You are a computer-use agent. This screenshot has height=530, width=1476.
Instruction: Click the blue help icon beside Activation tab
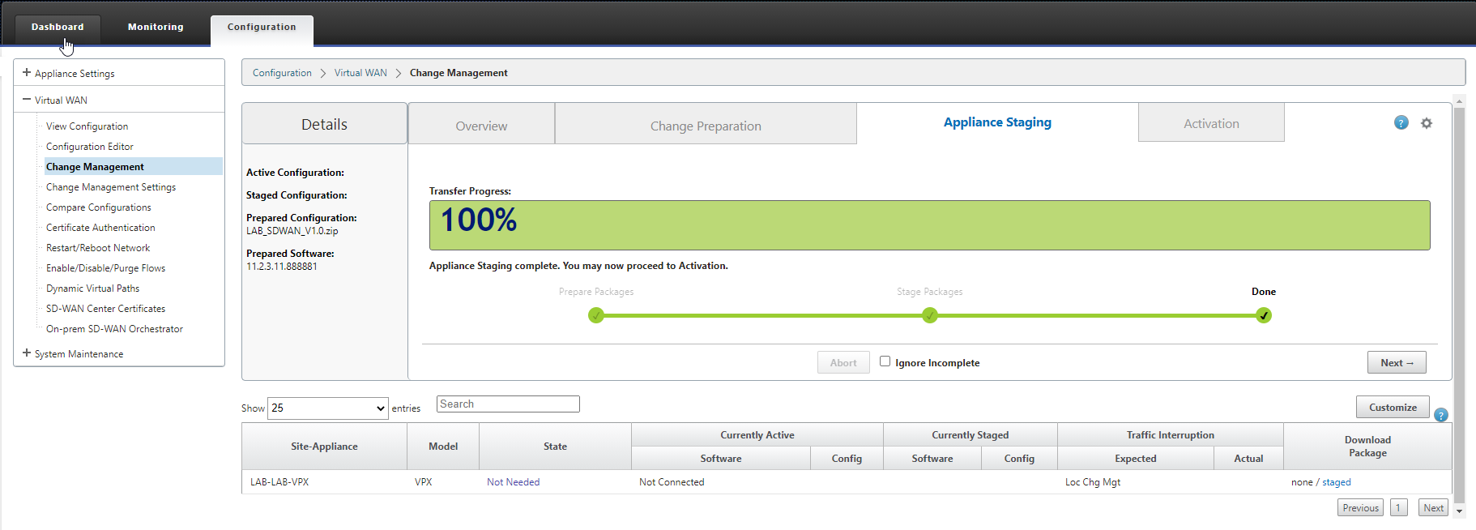[1401, 123]
